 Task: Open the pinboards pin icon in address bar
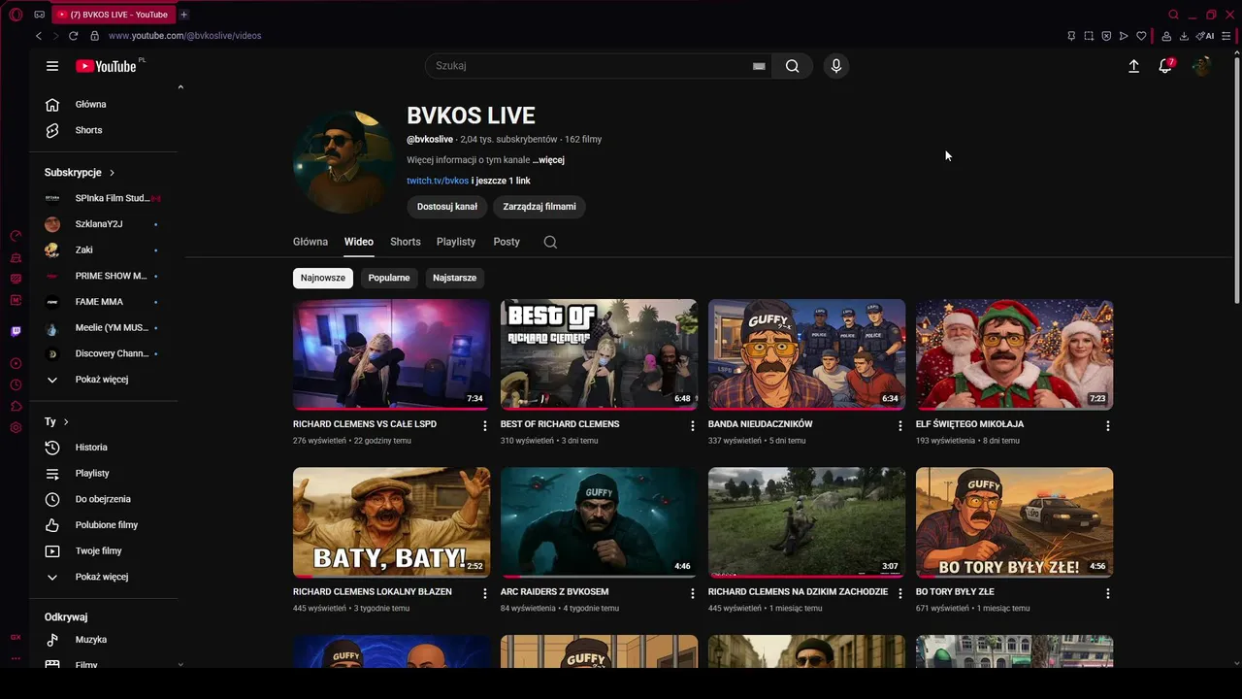click(1071, 36)
